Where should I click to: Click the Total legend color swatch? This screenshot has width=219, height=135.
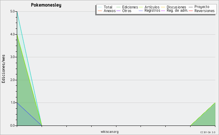(x=100, y=7)
